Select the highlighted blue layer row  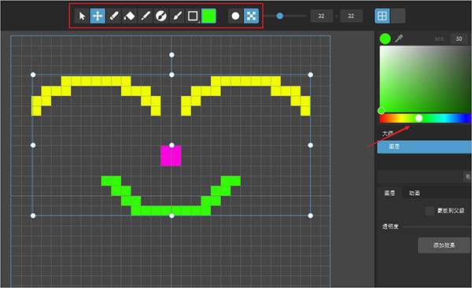[x=425, y=146]
